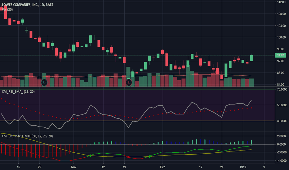The image size is (289, 170).
Task: Click the Nov date label
Action: [73, 167]
